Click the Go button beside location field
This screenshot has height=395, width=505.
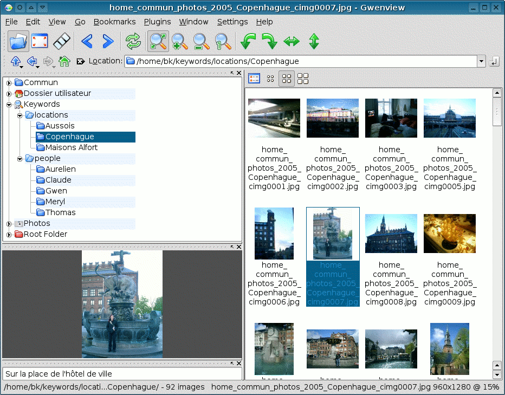[x=494, y=61]
